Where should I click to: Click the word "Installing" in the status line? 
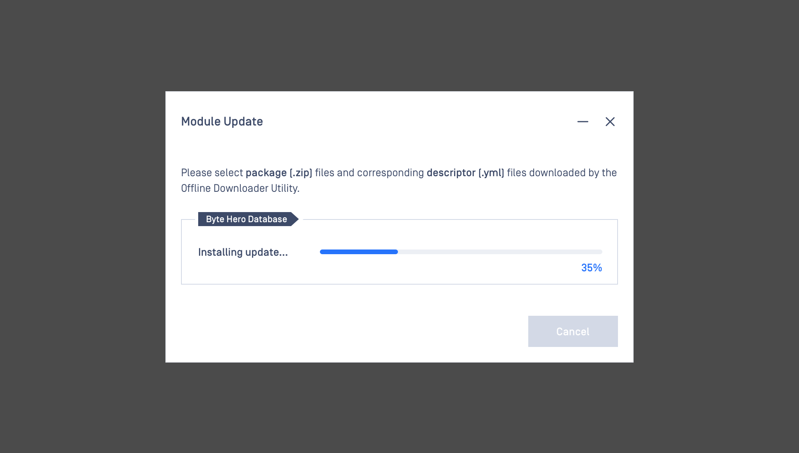pos(220,252)
